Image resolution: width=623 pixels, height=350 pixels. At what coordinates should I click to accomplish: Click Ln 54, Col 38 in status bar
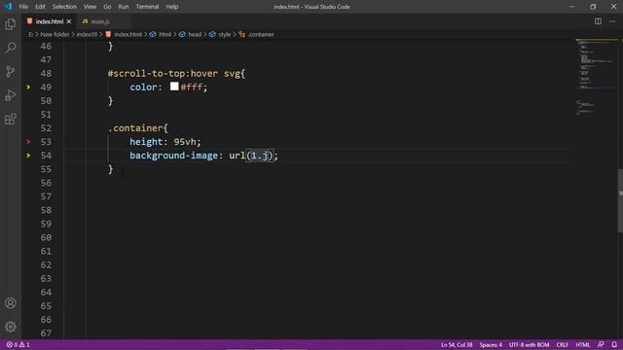click(457, 345)
